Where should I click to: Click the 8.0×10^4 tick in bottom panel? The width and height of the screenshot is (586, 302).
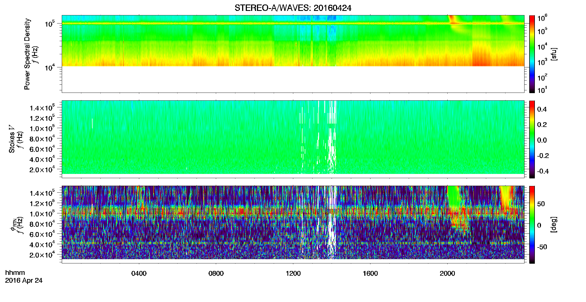[42, 224]
